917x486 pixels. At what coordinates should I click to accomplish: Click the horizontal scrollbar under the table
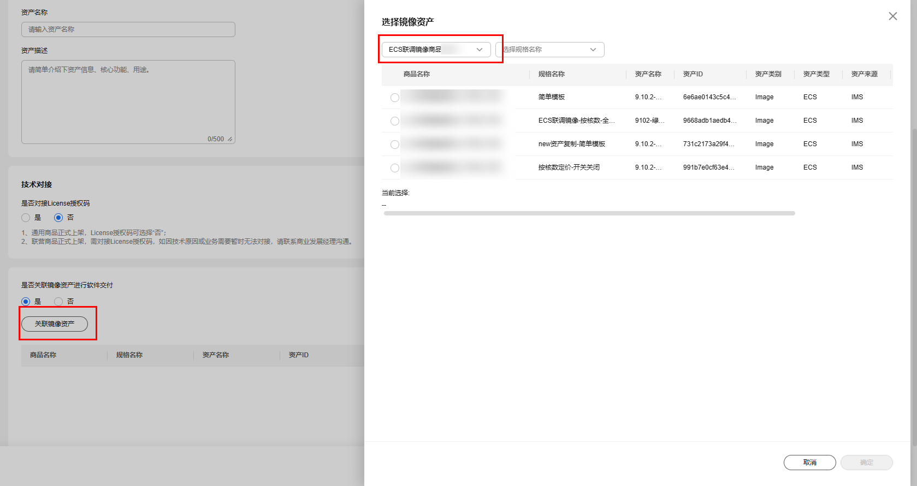pos(589,213)
